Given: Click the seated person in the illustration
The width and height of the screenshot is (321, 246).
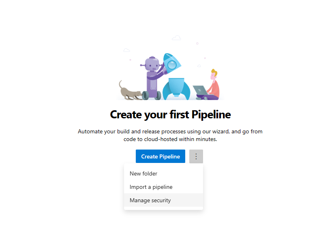Looking at the screenshot, I should [x=214, y=86].
